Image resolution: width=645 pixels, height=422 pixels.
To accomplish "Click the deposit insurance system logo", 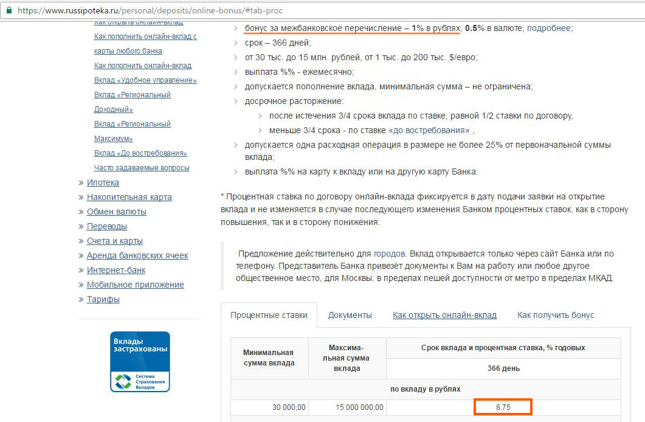I will pyautogui.click(x=140, y=362).
